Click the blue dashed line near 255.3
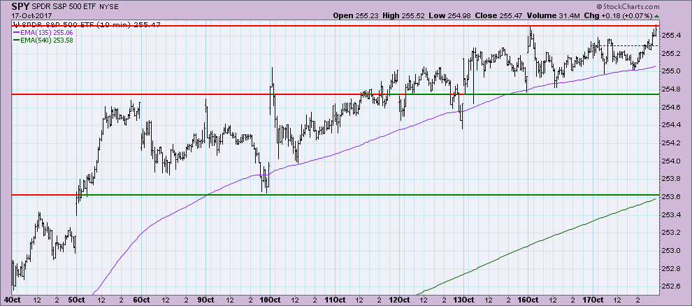This screenshot has height=306, width=692. point(627,46)
